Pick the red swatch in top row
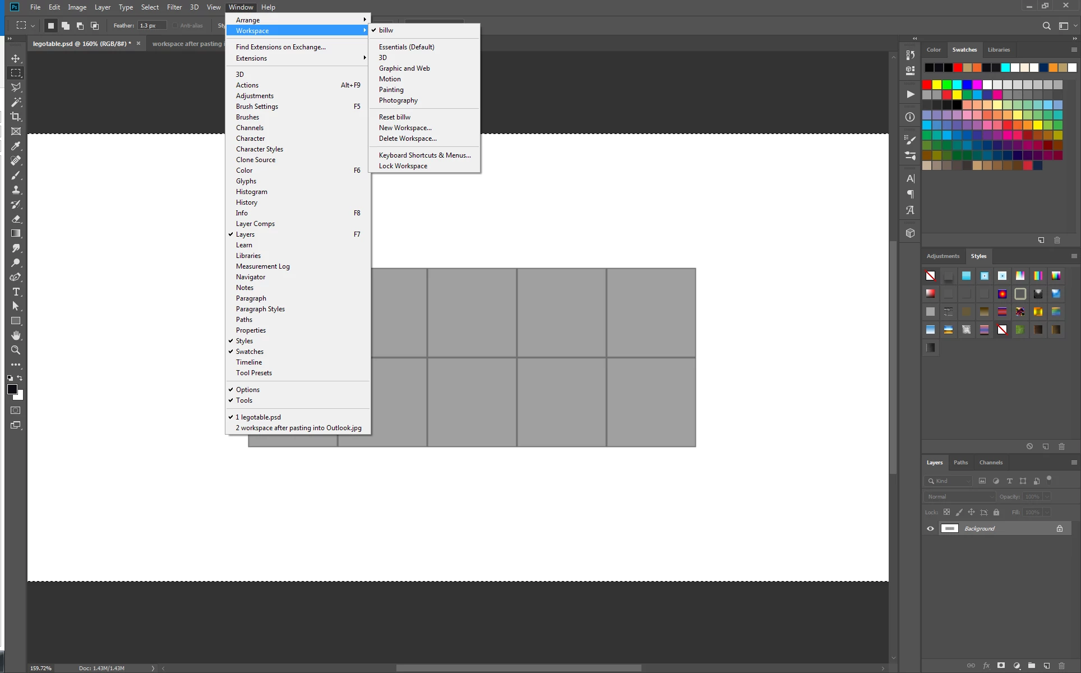1081x673 pixels. [x=958, y=68]
